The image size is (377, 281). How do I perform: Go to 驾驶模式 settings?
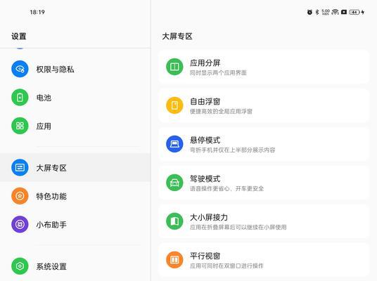(264, 183)
